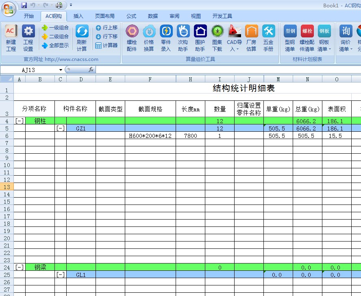
Task: Click the 结构统计明细表 title
Action: 244,88
